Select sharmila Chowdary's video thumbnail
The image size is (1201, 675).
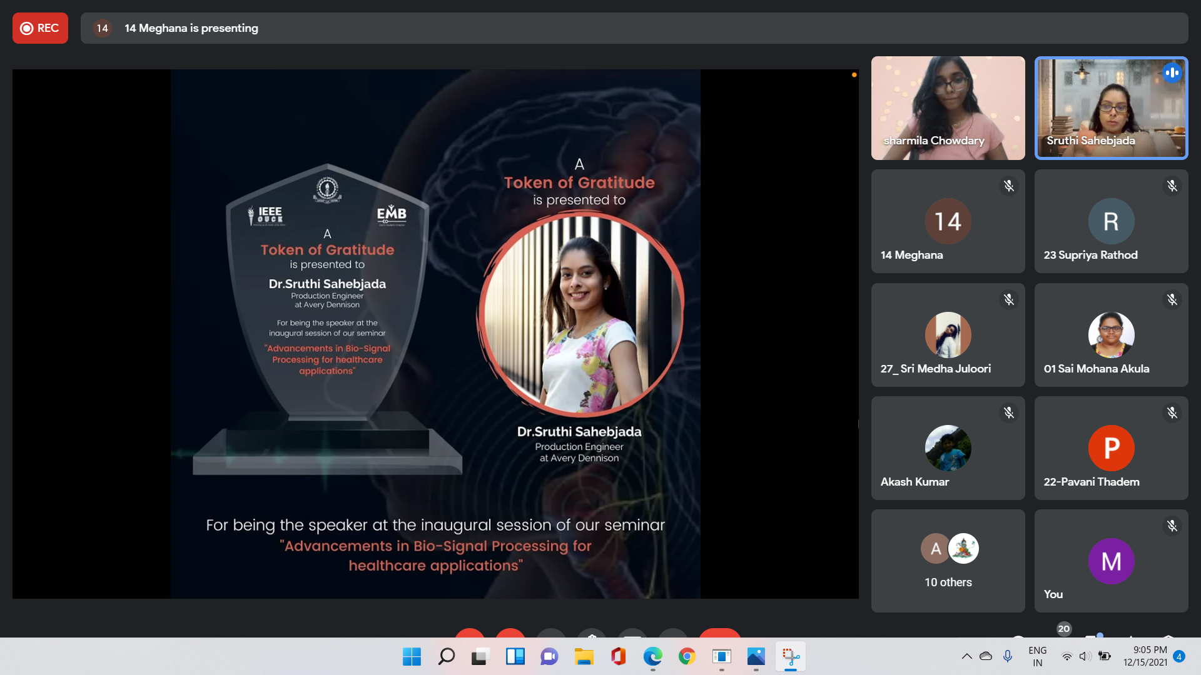[x=948, y=108]
